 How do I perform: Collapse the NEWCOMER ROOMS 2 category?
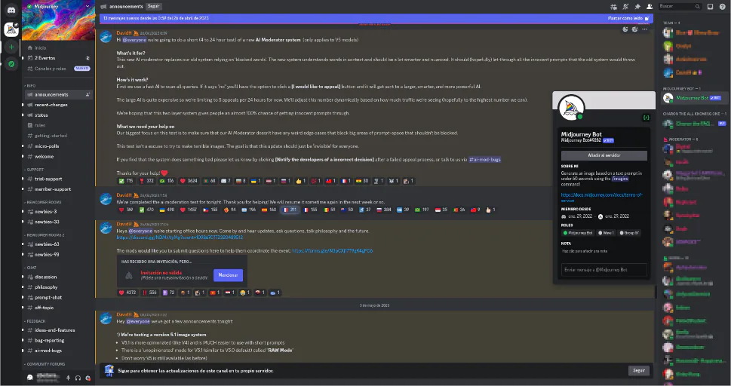45,235
